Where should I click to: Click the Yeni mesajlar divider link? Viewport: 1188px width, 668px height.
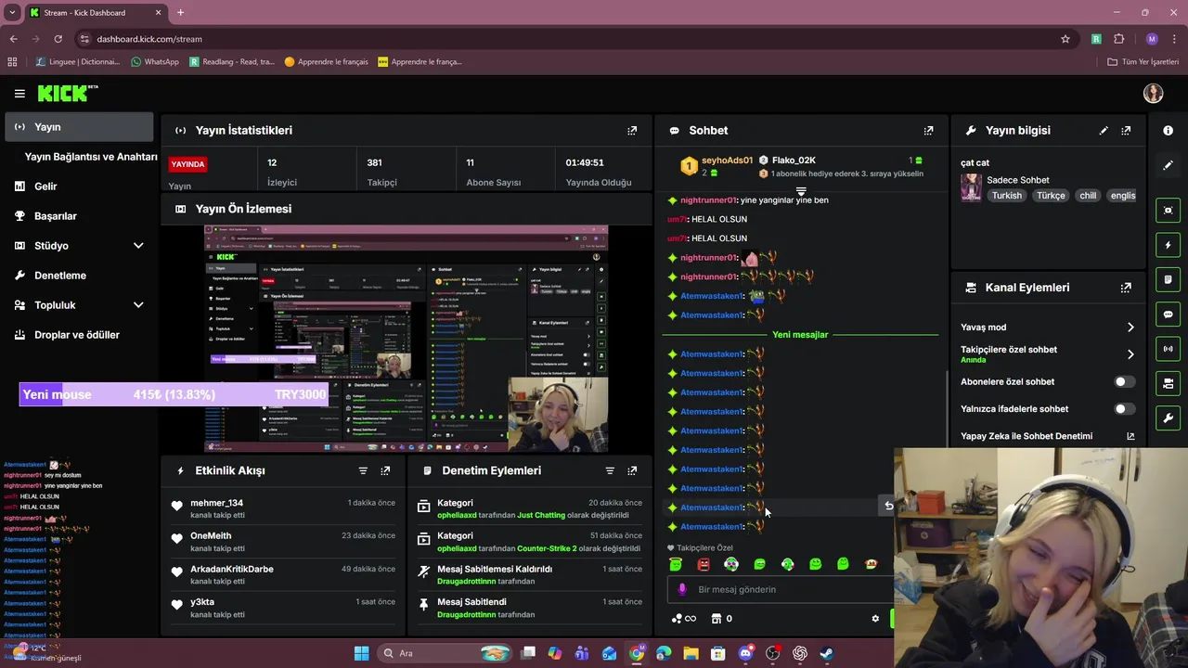tap(800, 335)
